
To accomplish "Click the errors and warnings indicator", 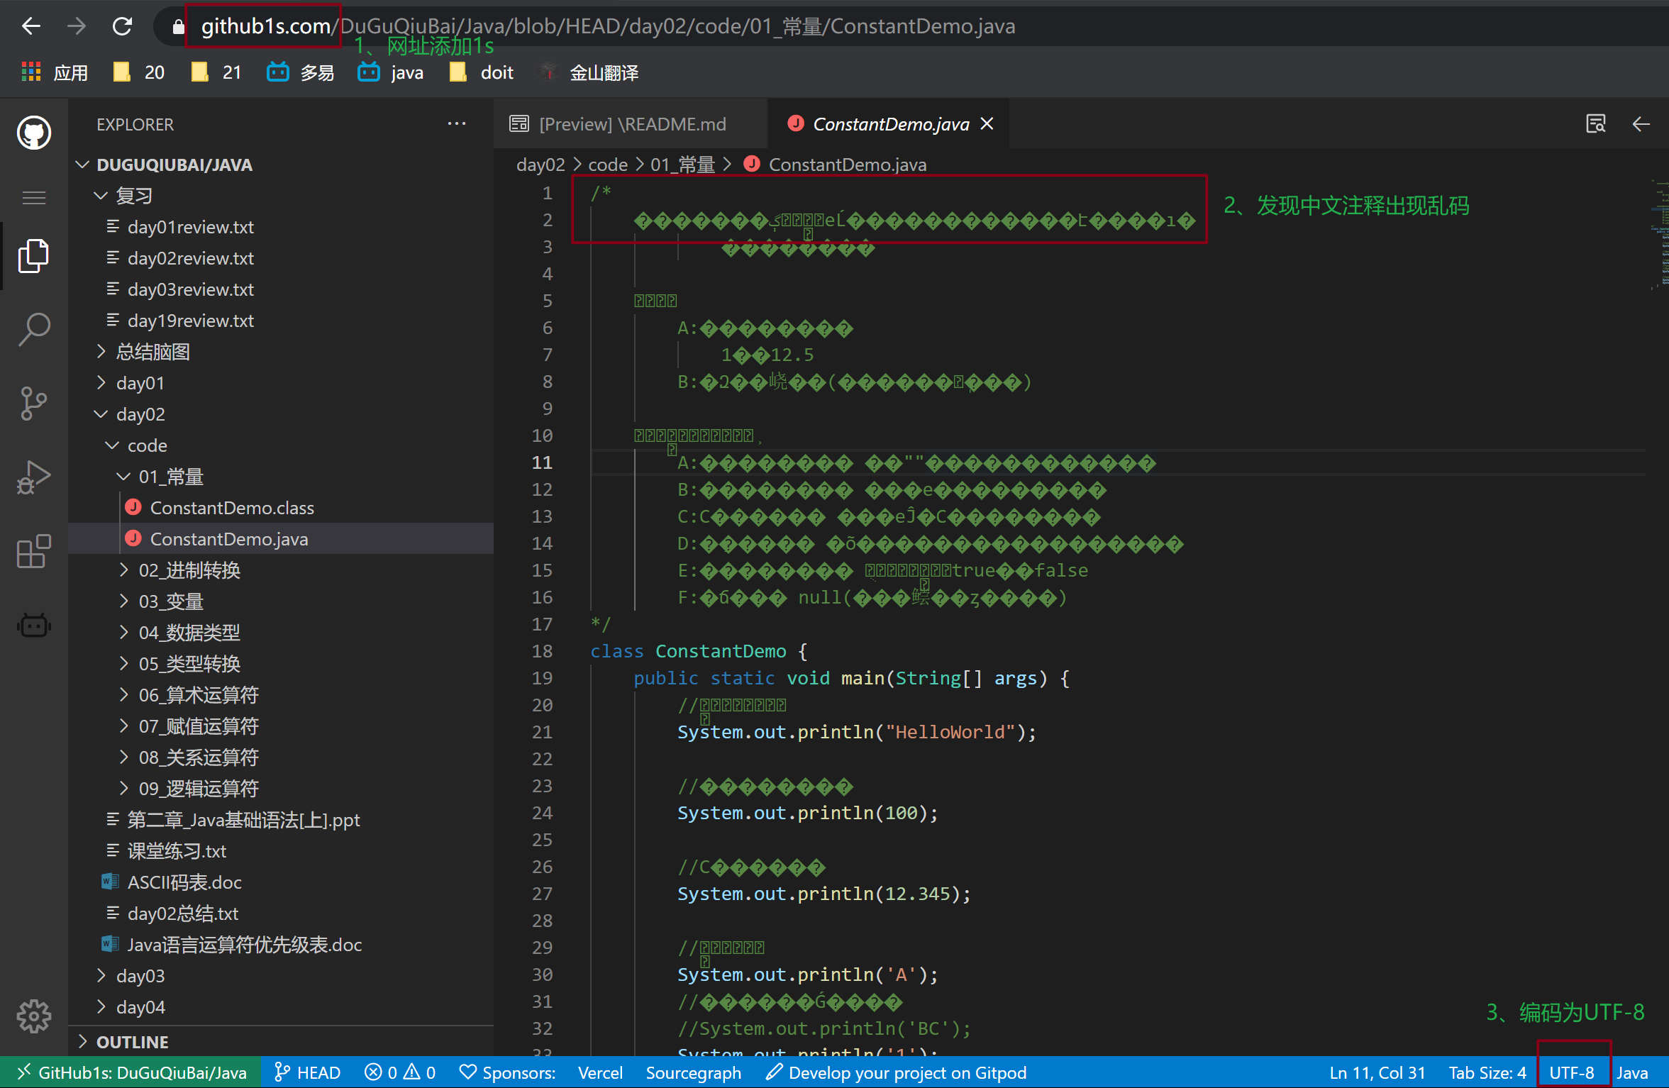I will [x=399, y=1072].
